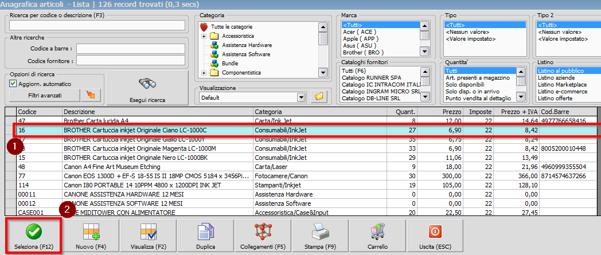Click down arrow of Marca list scrollbar
This screenshot has height=255, width=601.
[x=425, y=52]
